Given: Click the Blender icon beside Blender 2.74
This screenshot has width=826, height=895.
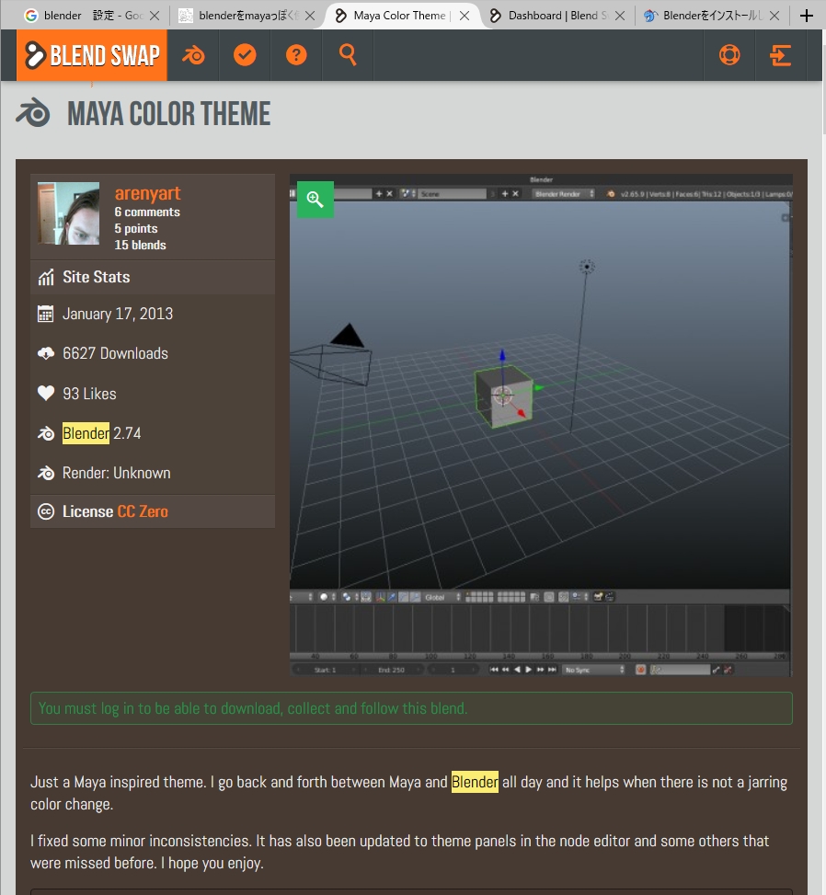Looking at the screenshot, I should [46, 434].
